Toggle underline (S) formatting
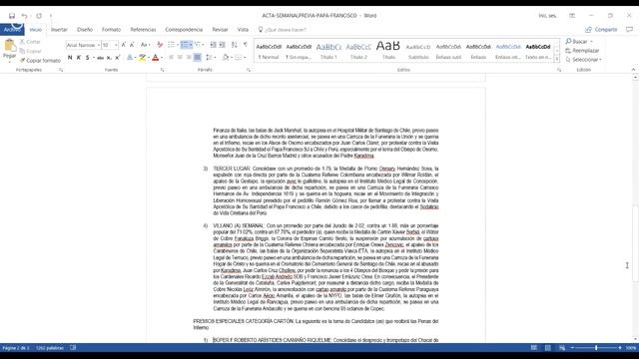 pyautogui.click(x=87, y=58)
